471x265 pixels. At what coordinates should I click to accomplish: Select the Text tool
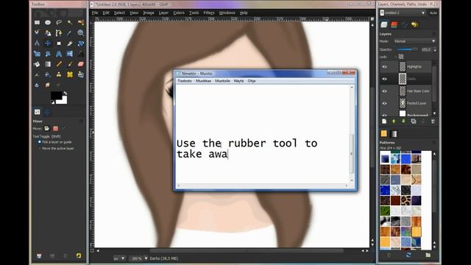(80, 54)
